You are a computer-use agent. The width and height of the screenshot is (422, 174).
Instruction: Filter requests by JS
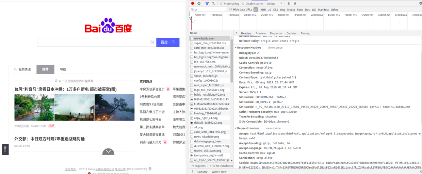click(x=270, y=10)
